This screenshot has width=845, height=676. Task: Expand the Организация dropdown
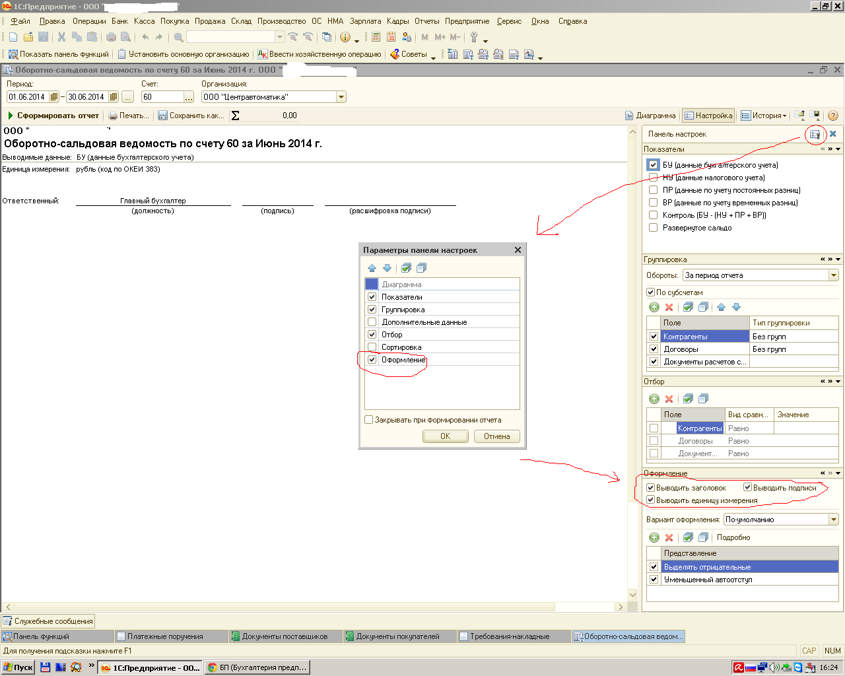coord(341,97)
